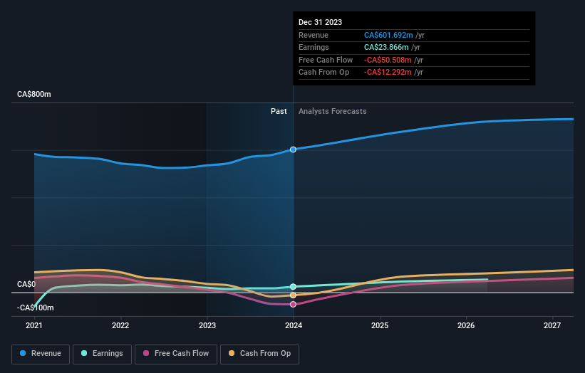Click the -CA$50.508m free cash flow value
This screenshot has width=585, height=373.
388,60
